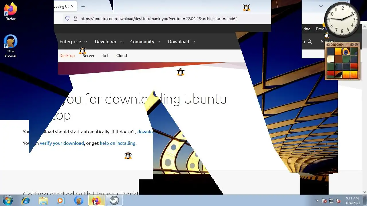Click the white beak puzzle tile
Screen dimensions: 367x206
(331, 59)
